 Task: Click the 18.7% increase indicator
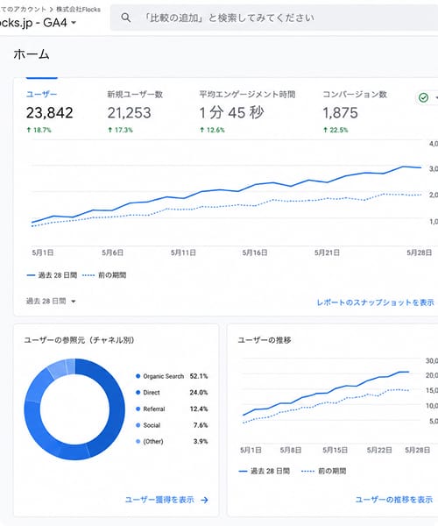pos(39,130)
